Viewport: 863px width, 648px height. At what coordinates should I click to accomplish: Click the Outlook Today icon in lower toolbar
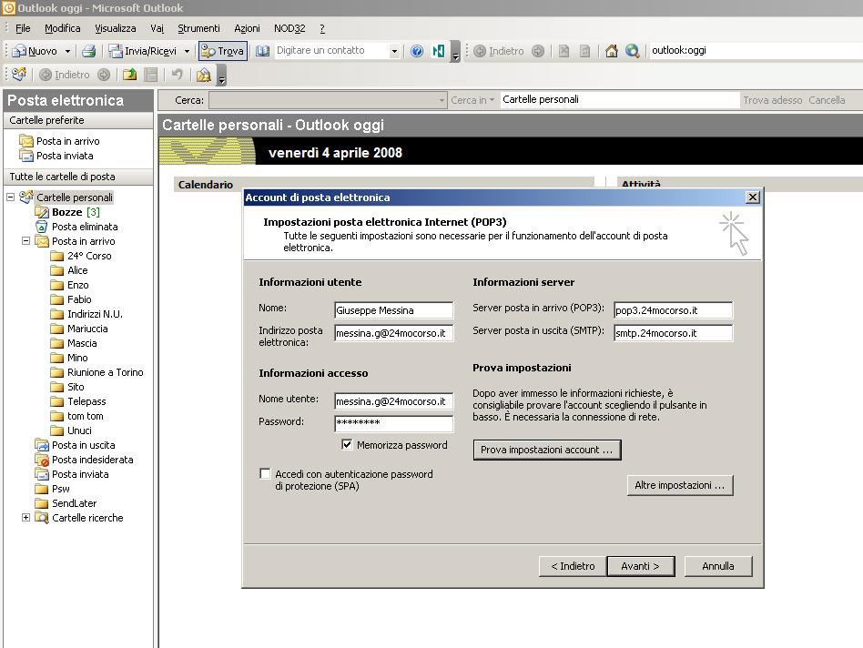click(19, 75)
